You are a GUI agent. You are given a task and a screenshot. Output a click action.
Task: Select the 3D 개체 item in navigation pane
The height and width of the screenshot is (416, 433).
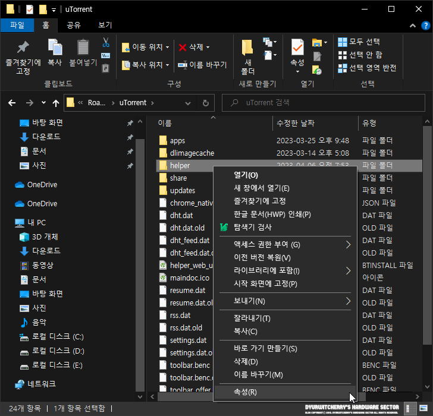click(39, 237)
